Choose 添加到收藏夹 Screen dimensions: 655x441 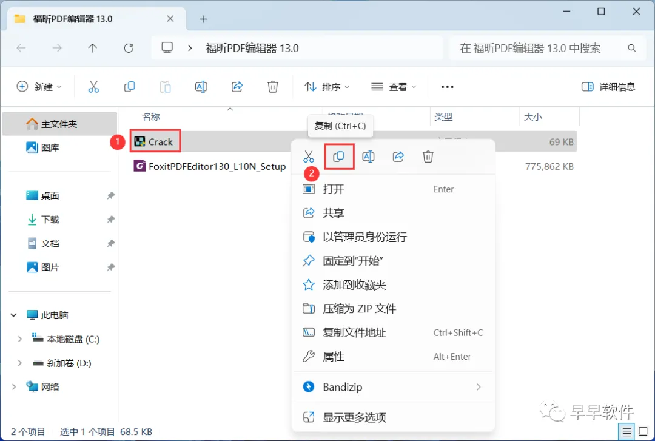[x=393, y=284]
